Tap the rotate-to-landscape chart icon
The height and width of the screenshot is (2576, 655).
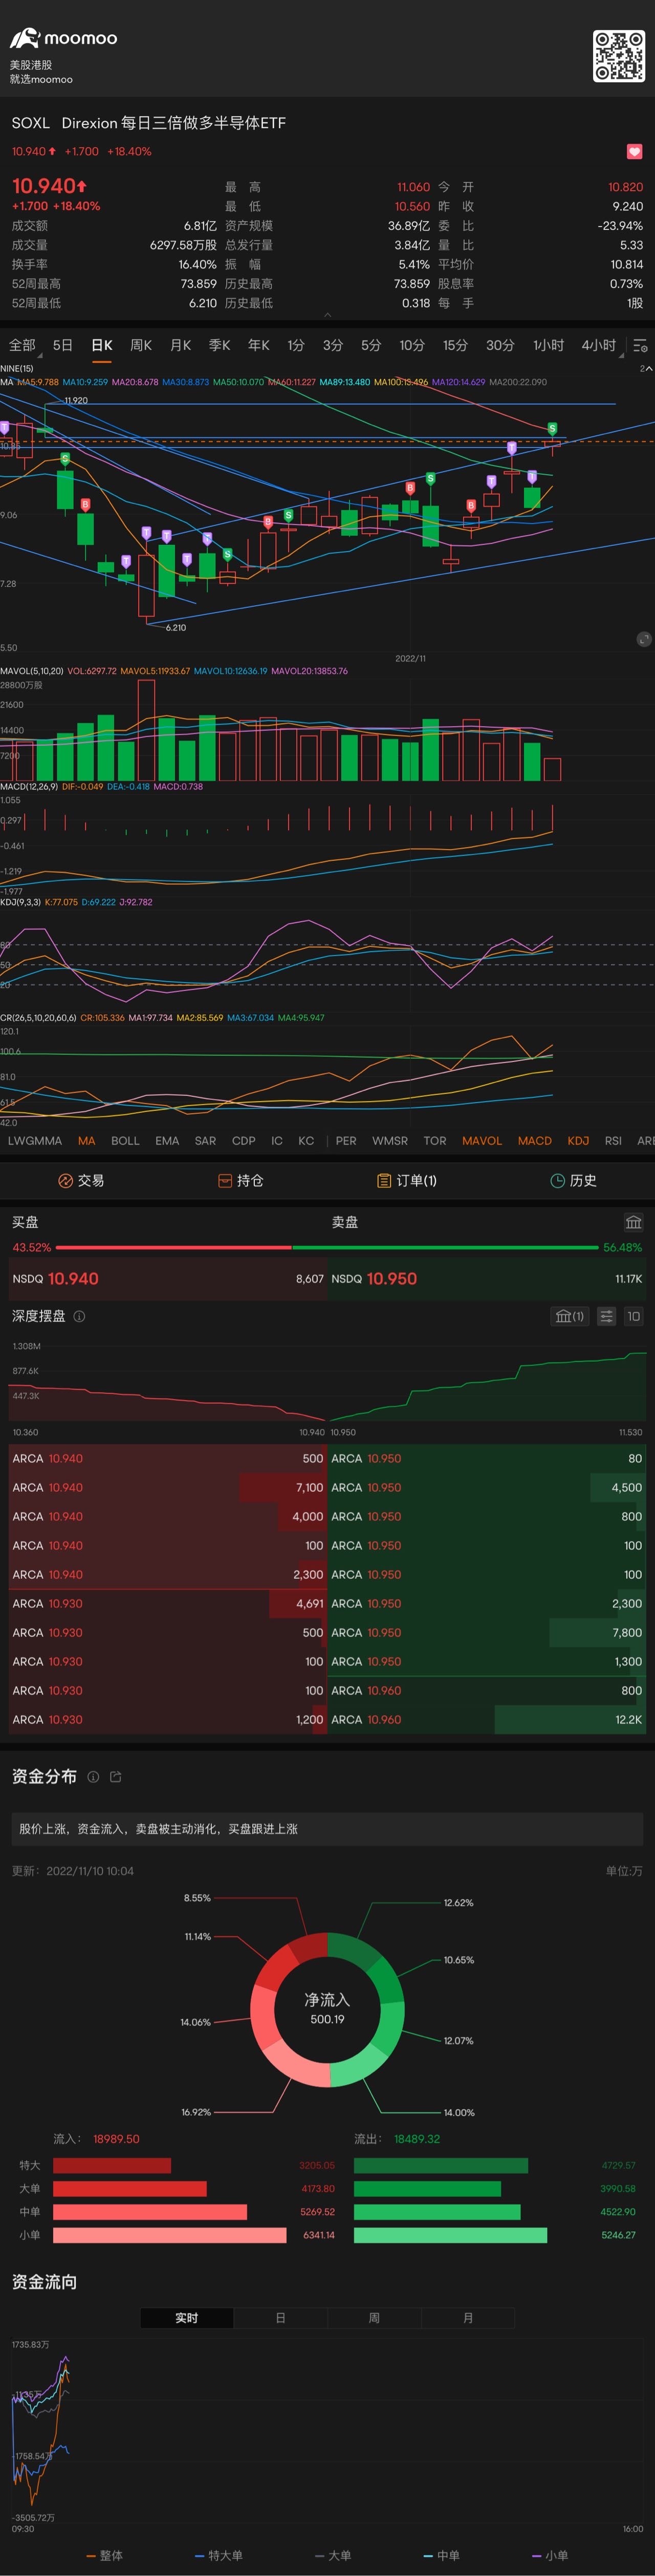(644, 639)
